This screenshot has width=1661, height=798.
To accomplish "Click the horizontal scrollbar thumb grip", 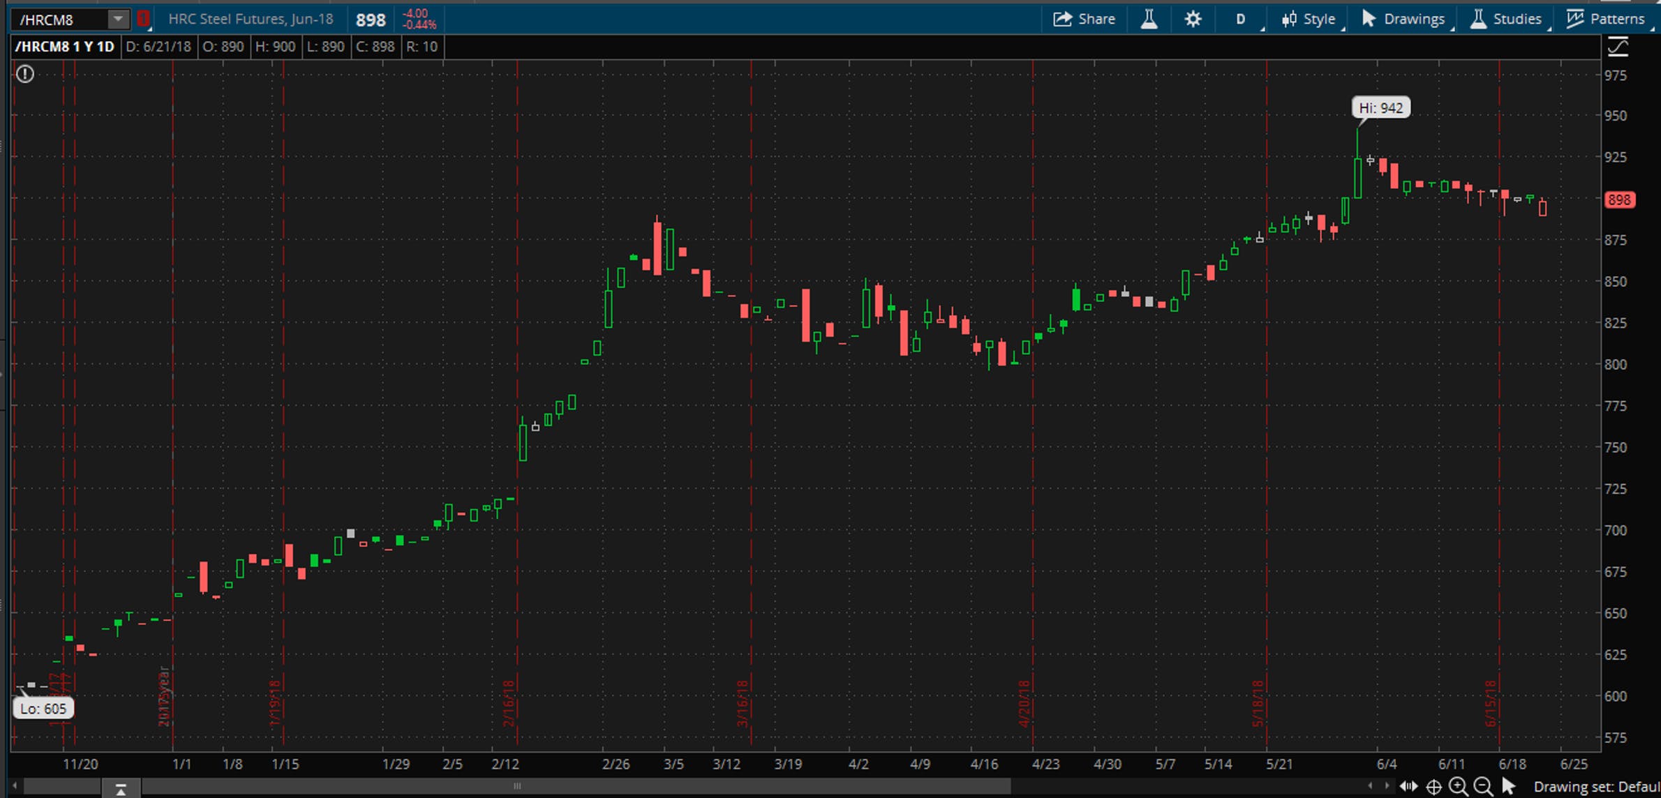I will [517, 786].
